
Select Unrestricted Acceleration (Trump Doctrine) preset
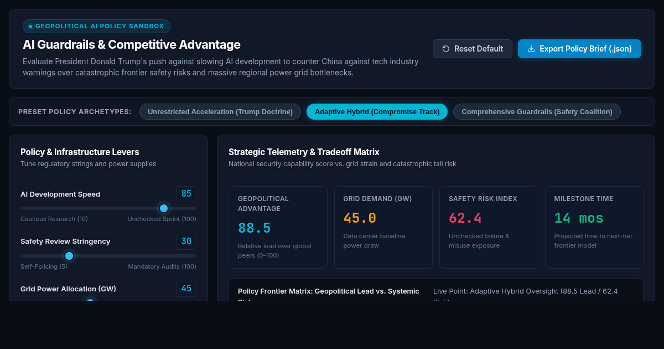(x=220, y=111)
